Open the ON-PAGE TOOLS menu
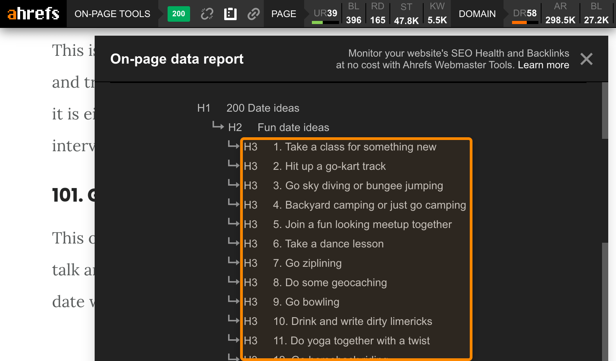The height and width of the screenshot is (361, 616). click(112, 14)
